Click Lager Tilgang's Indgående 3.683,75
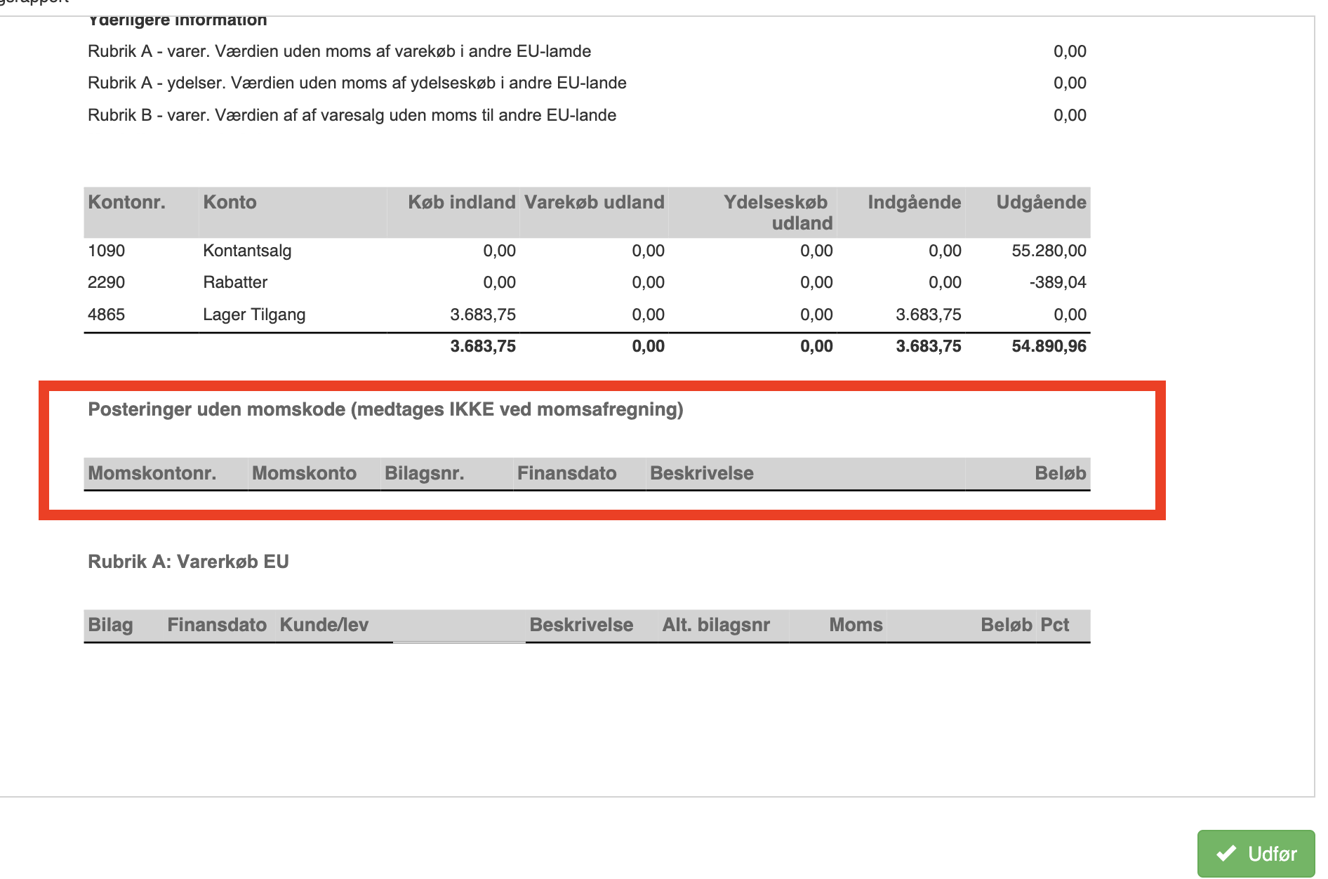Image resolution: width=1328 pixels, height=879 pixels. (929, 315)
